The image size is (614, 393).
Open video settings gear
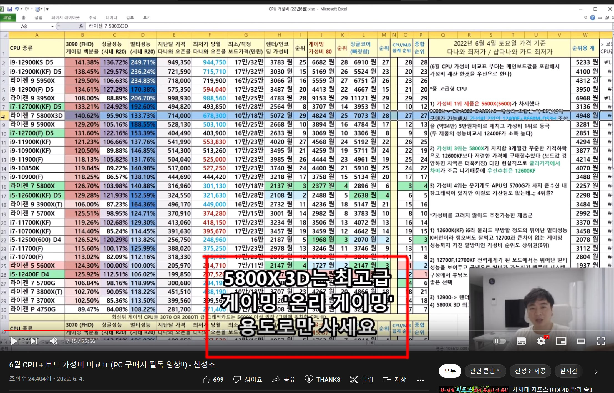point(541,341)
